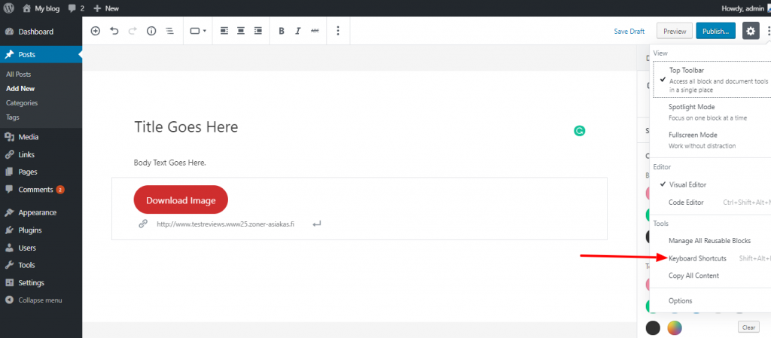771x338 pixels.
Task: Click Howdy, admin account menu
Action: [x=746, y=8]
